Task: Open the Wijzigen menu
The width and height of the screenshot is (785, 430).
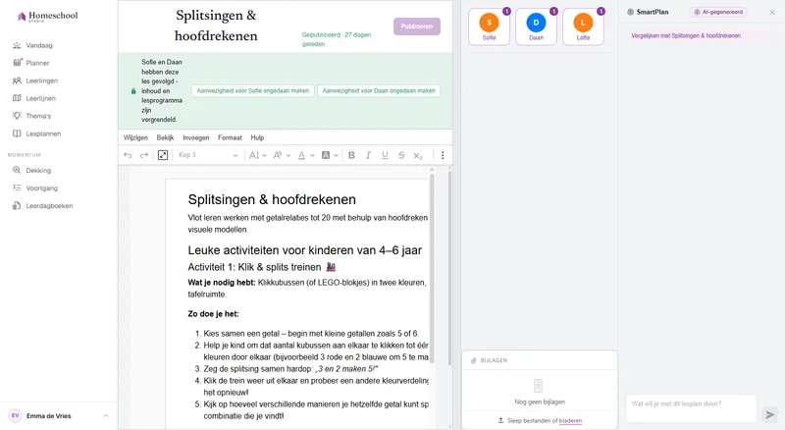Action: click(135, 137)
